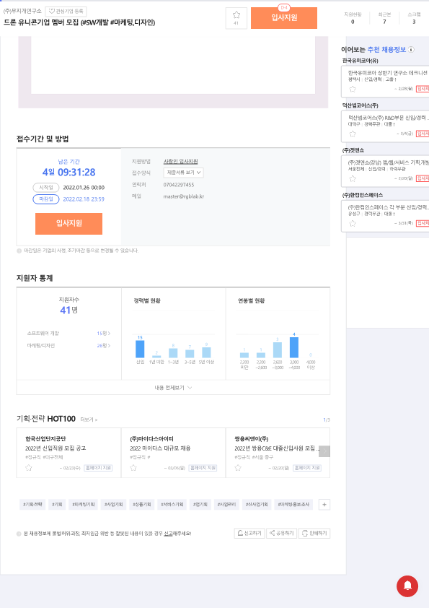
Task: Star the (주)젯앤소 recommended job card
Action: coord(353,178)
